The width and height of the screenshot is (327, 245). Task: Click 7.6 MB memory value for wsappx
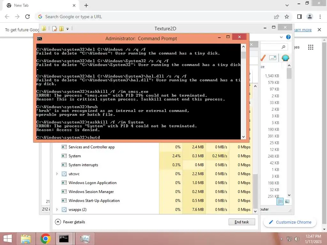pyautogui.click(x=198, y=209)
